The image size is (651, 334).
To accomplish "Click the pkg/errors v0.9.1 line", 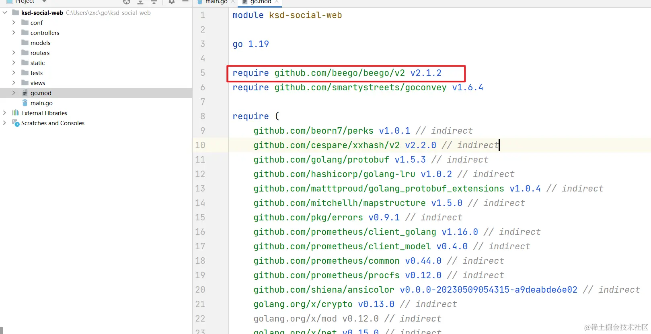I will click(358, 218).
